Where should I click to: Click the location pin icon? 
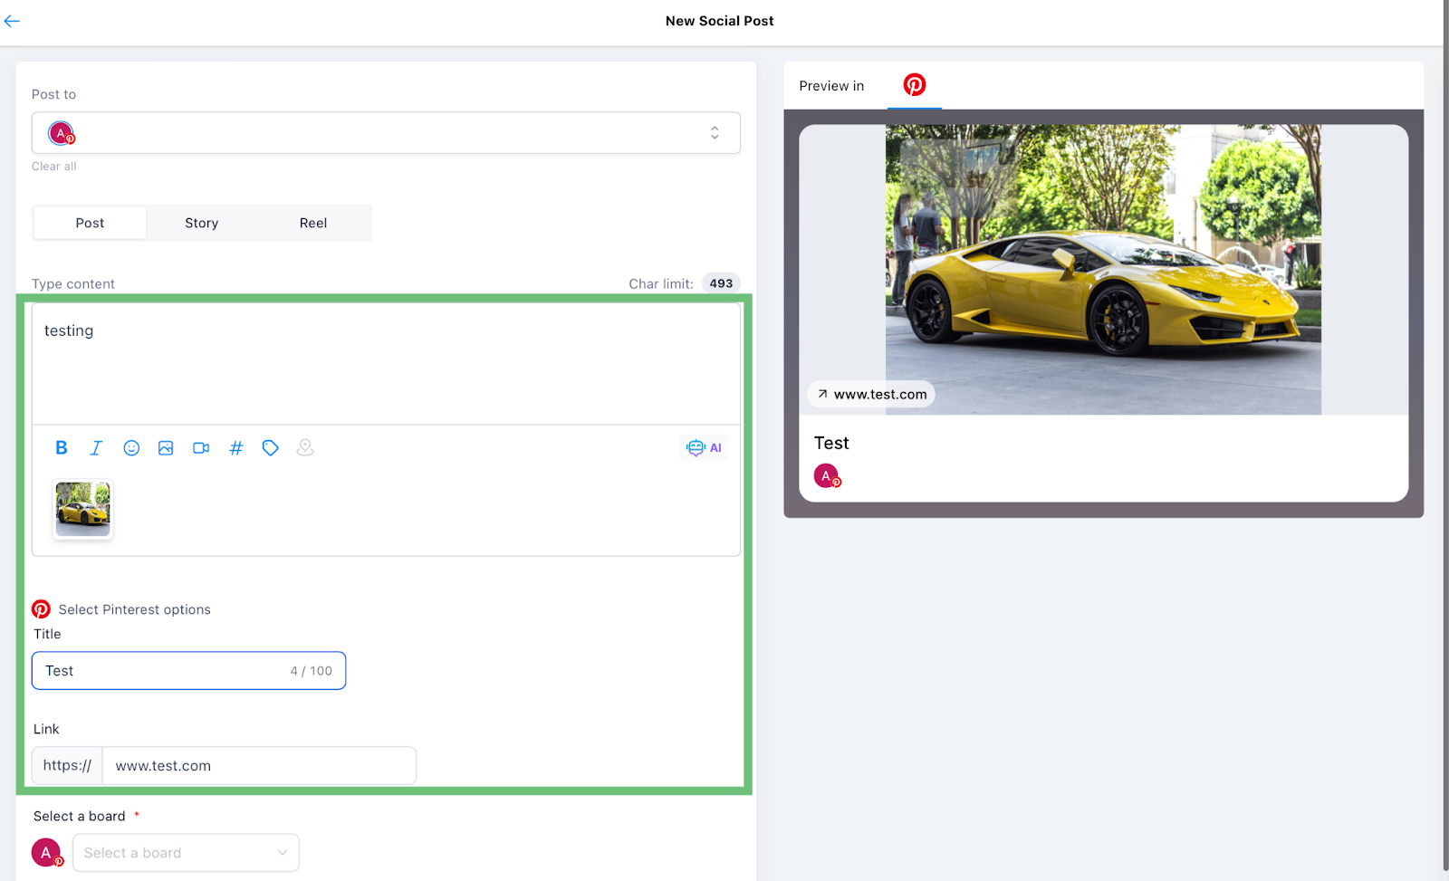click(x=305, y=447)
